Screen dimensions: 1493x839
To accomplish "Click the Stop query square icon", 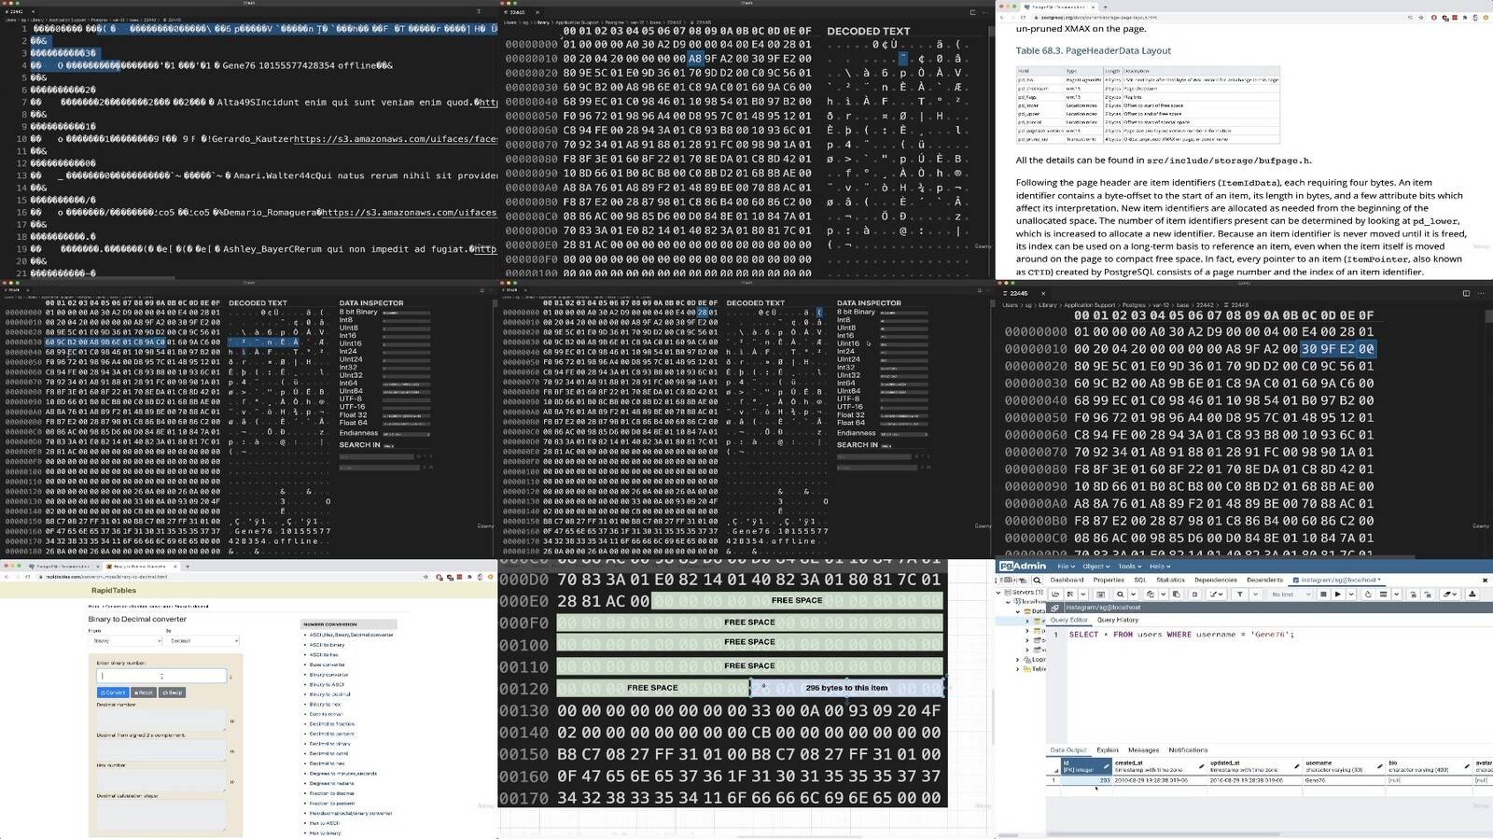I will [1323, 594].
